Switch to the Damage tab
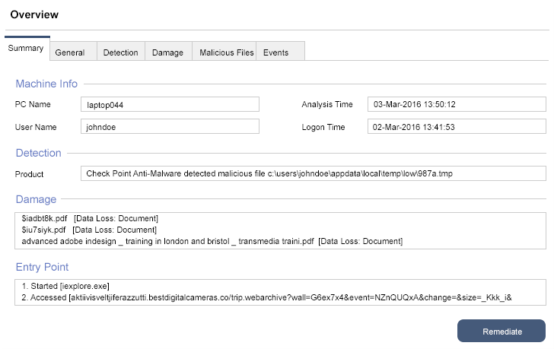Image resolution: width=554 pixels, height=349 pixels. pyautogui.click(x=168, y=52)
